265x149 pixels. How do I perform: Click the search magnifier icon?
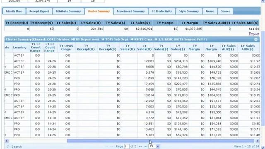point(8,147)
